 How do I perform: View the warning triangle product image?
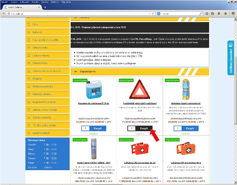pos(140,89)
